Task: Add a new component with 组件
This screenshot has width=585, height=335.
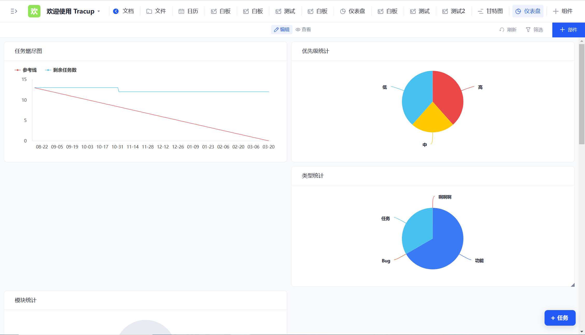Action: pyautogui.click(x=563, y=11)
